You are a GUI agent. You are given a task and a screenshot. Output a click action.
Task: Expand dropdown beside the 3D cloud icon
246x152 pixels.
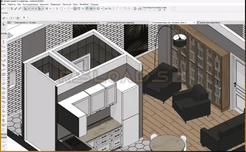pyautogui.click(x=94, y=9)
